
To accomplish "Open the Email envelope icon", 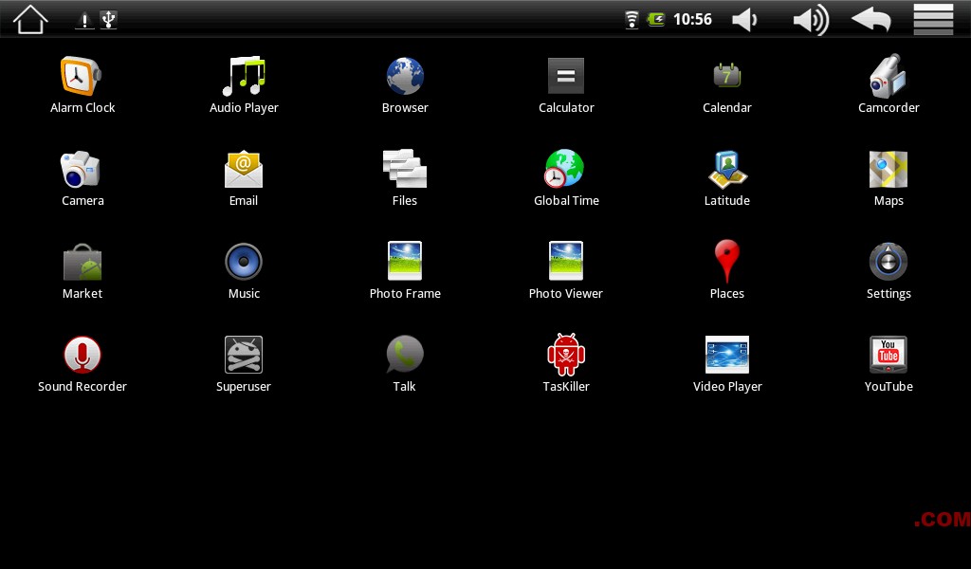I will pos(244,169).
